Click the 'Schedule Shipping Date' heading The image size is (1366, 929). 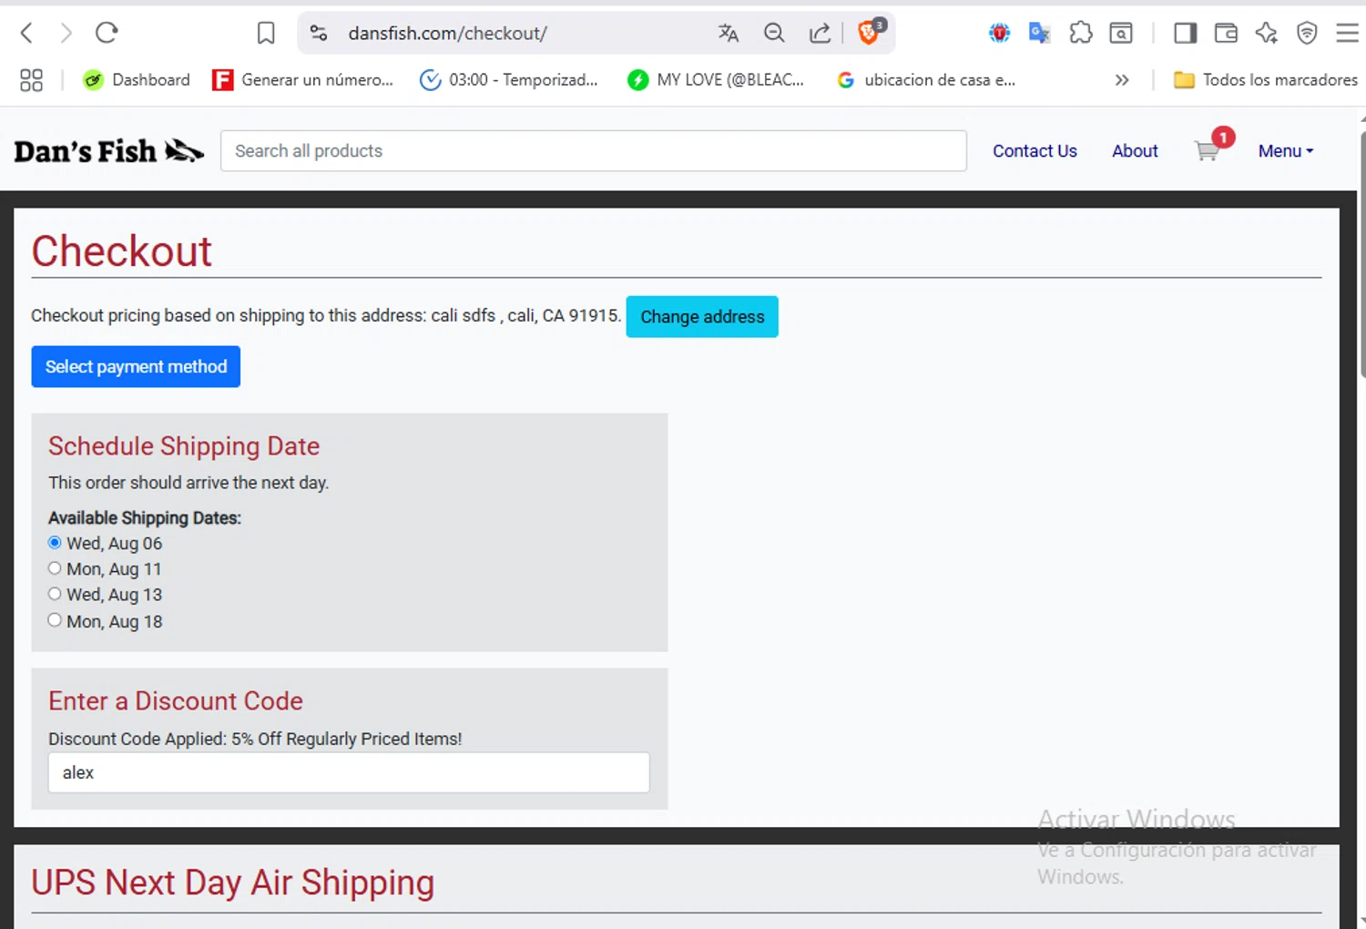(x=184, y=446)
